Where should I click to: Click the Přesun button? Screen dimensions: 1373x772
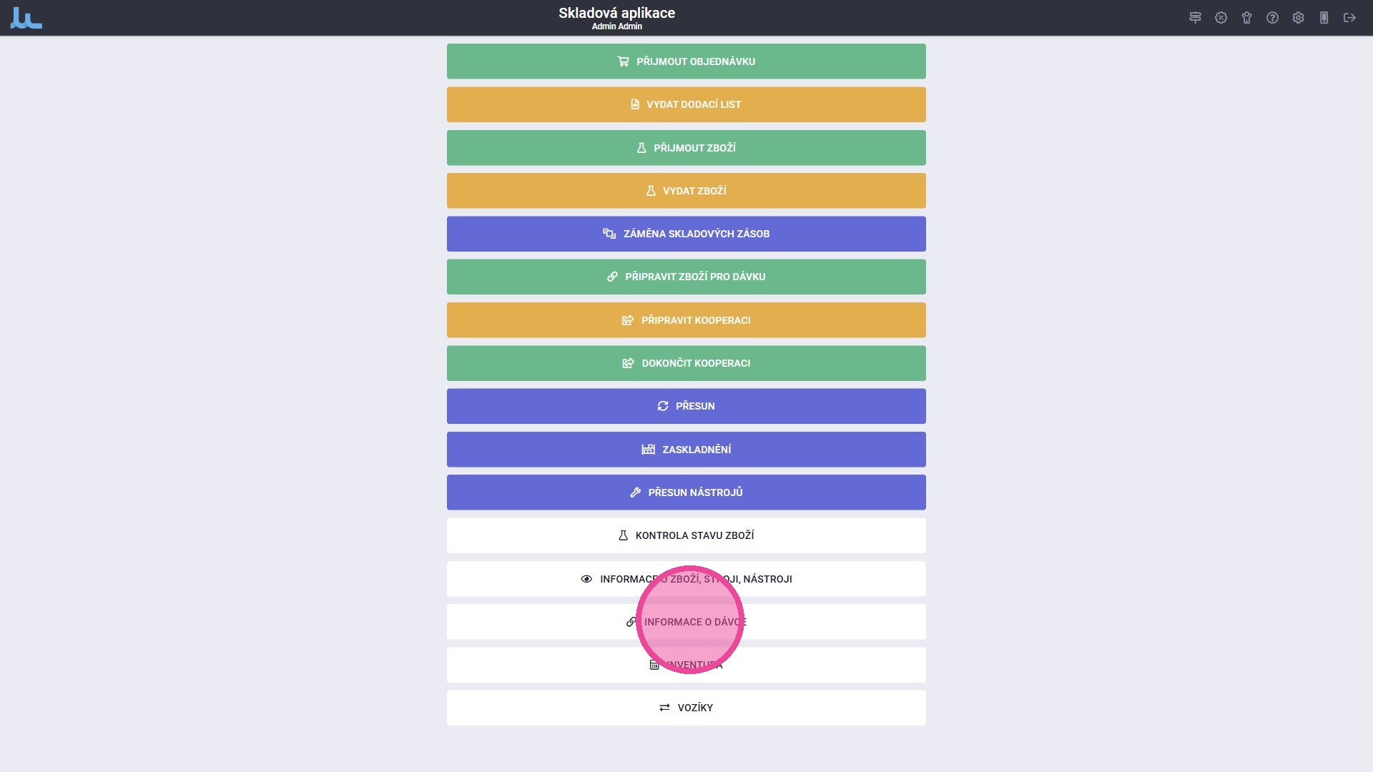[686, 406]
